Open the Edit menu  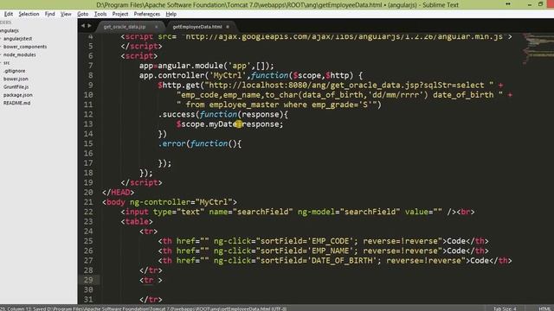tap(9, 14)
